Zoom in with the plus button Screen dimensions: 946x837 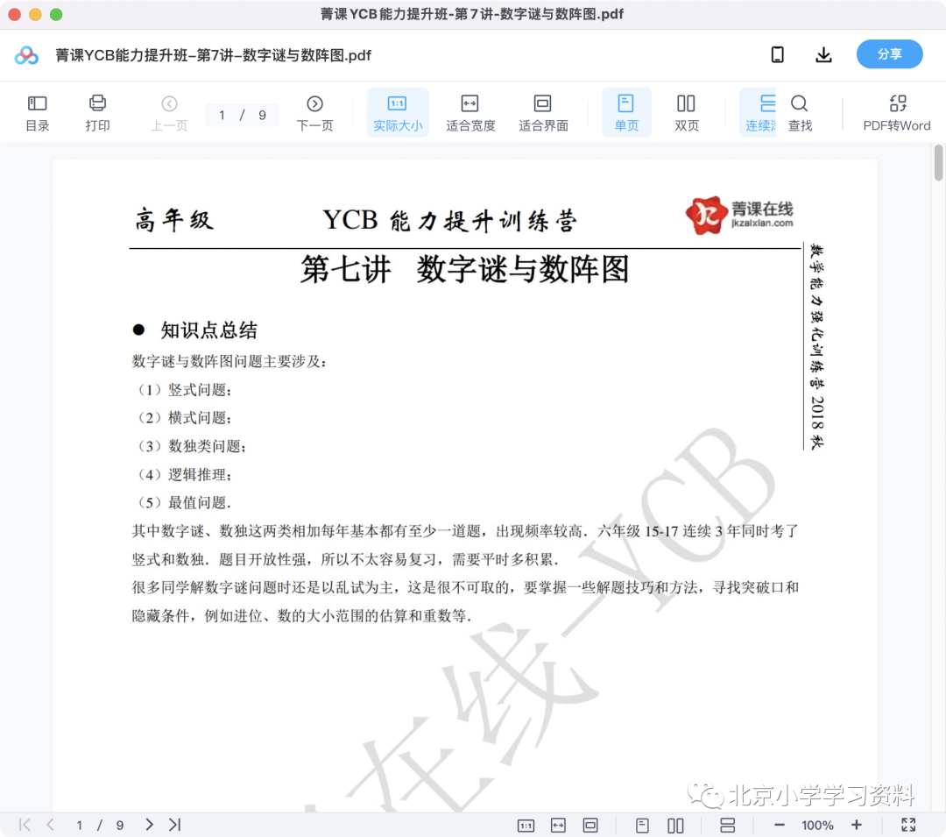coord(856,825)
